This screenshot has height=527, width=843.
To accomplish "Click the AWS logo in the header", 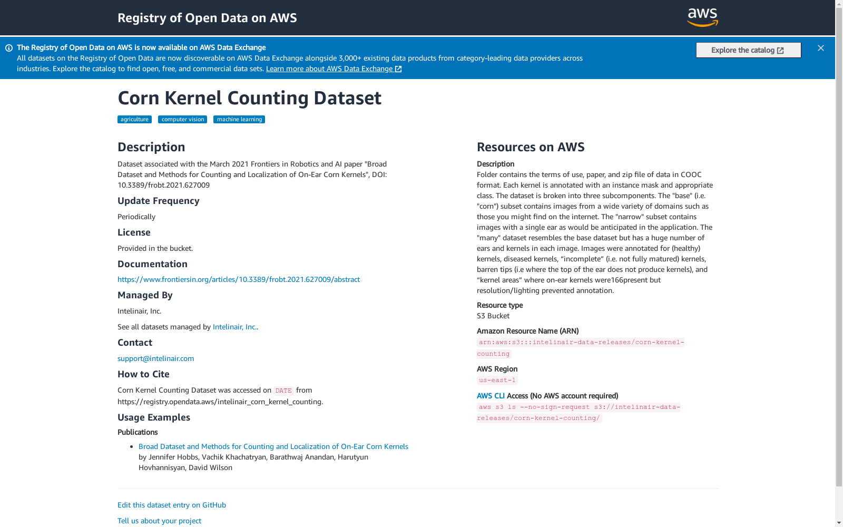I will tap(702, 17).
